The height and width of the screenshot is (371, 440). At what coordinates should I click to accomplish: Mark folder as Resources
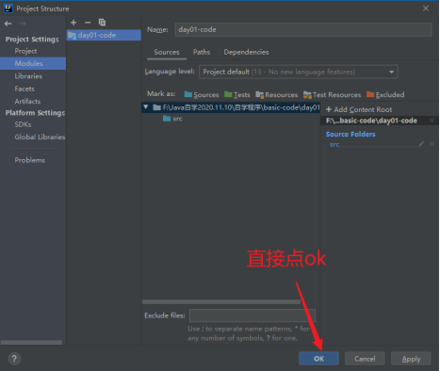pos(277,94)
